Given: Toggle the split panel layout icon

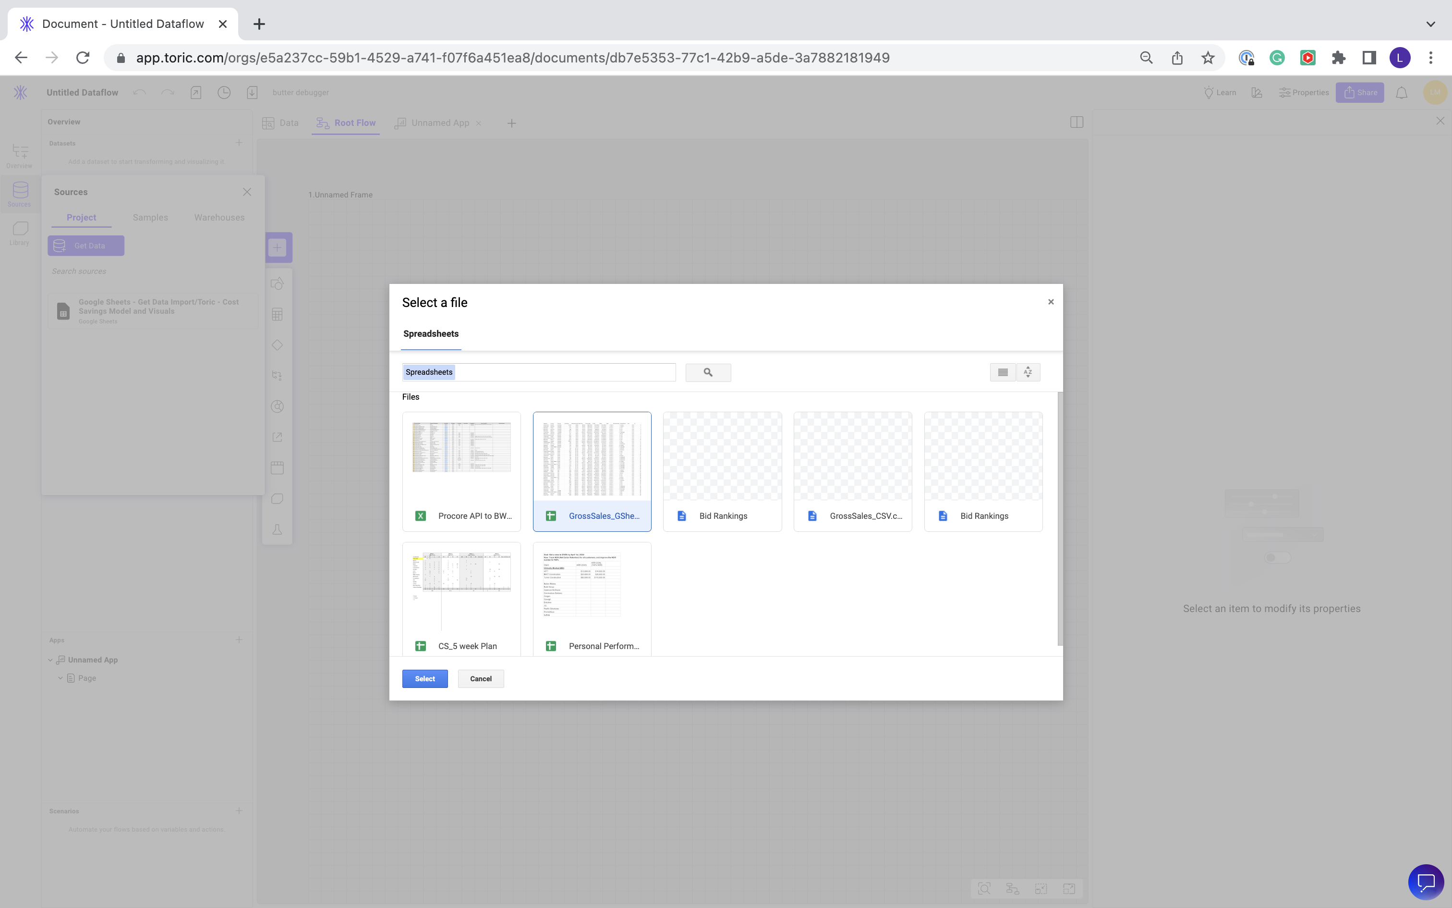Looking at the screenshot, I should tap(1077, 123).
